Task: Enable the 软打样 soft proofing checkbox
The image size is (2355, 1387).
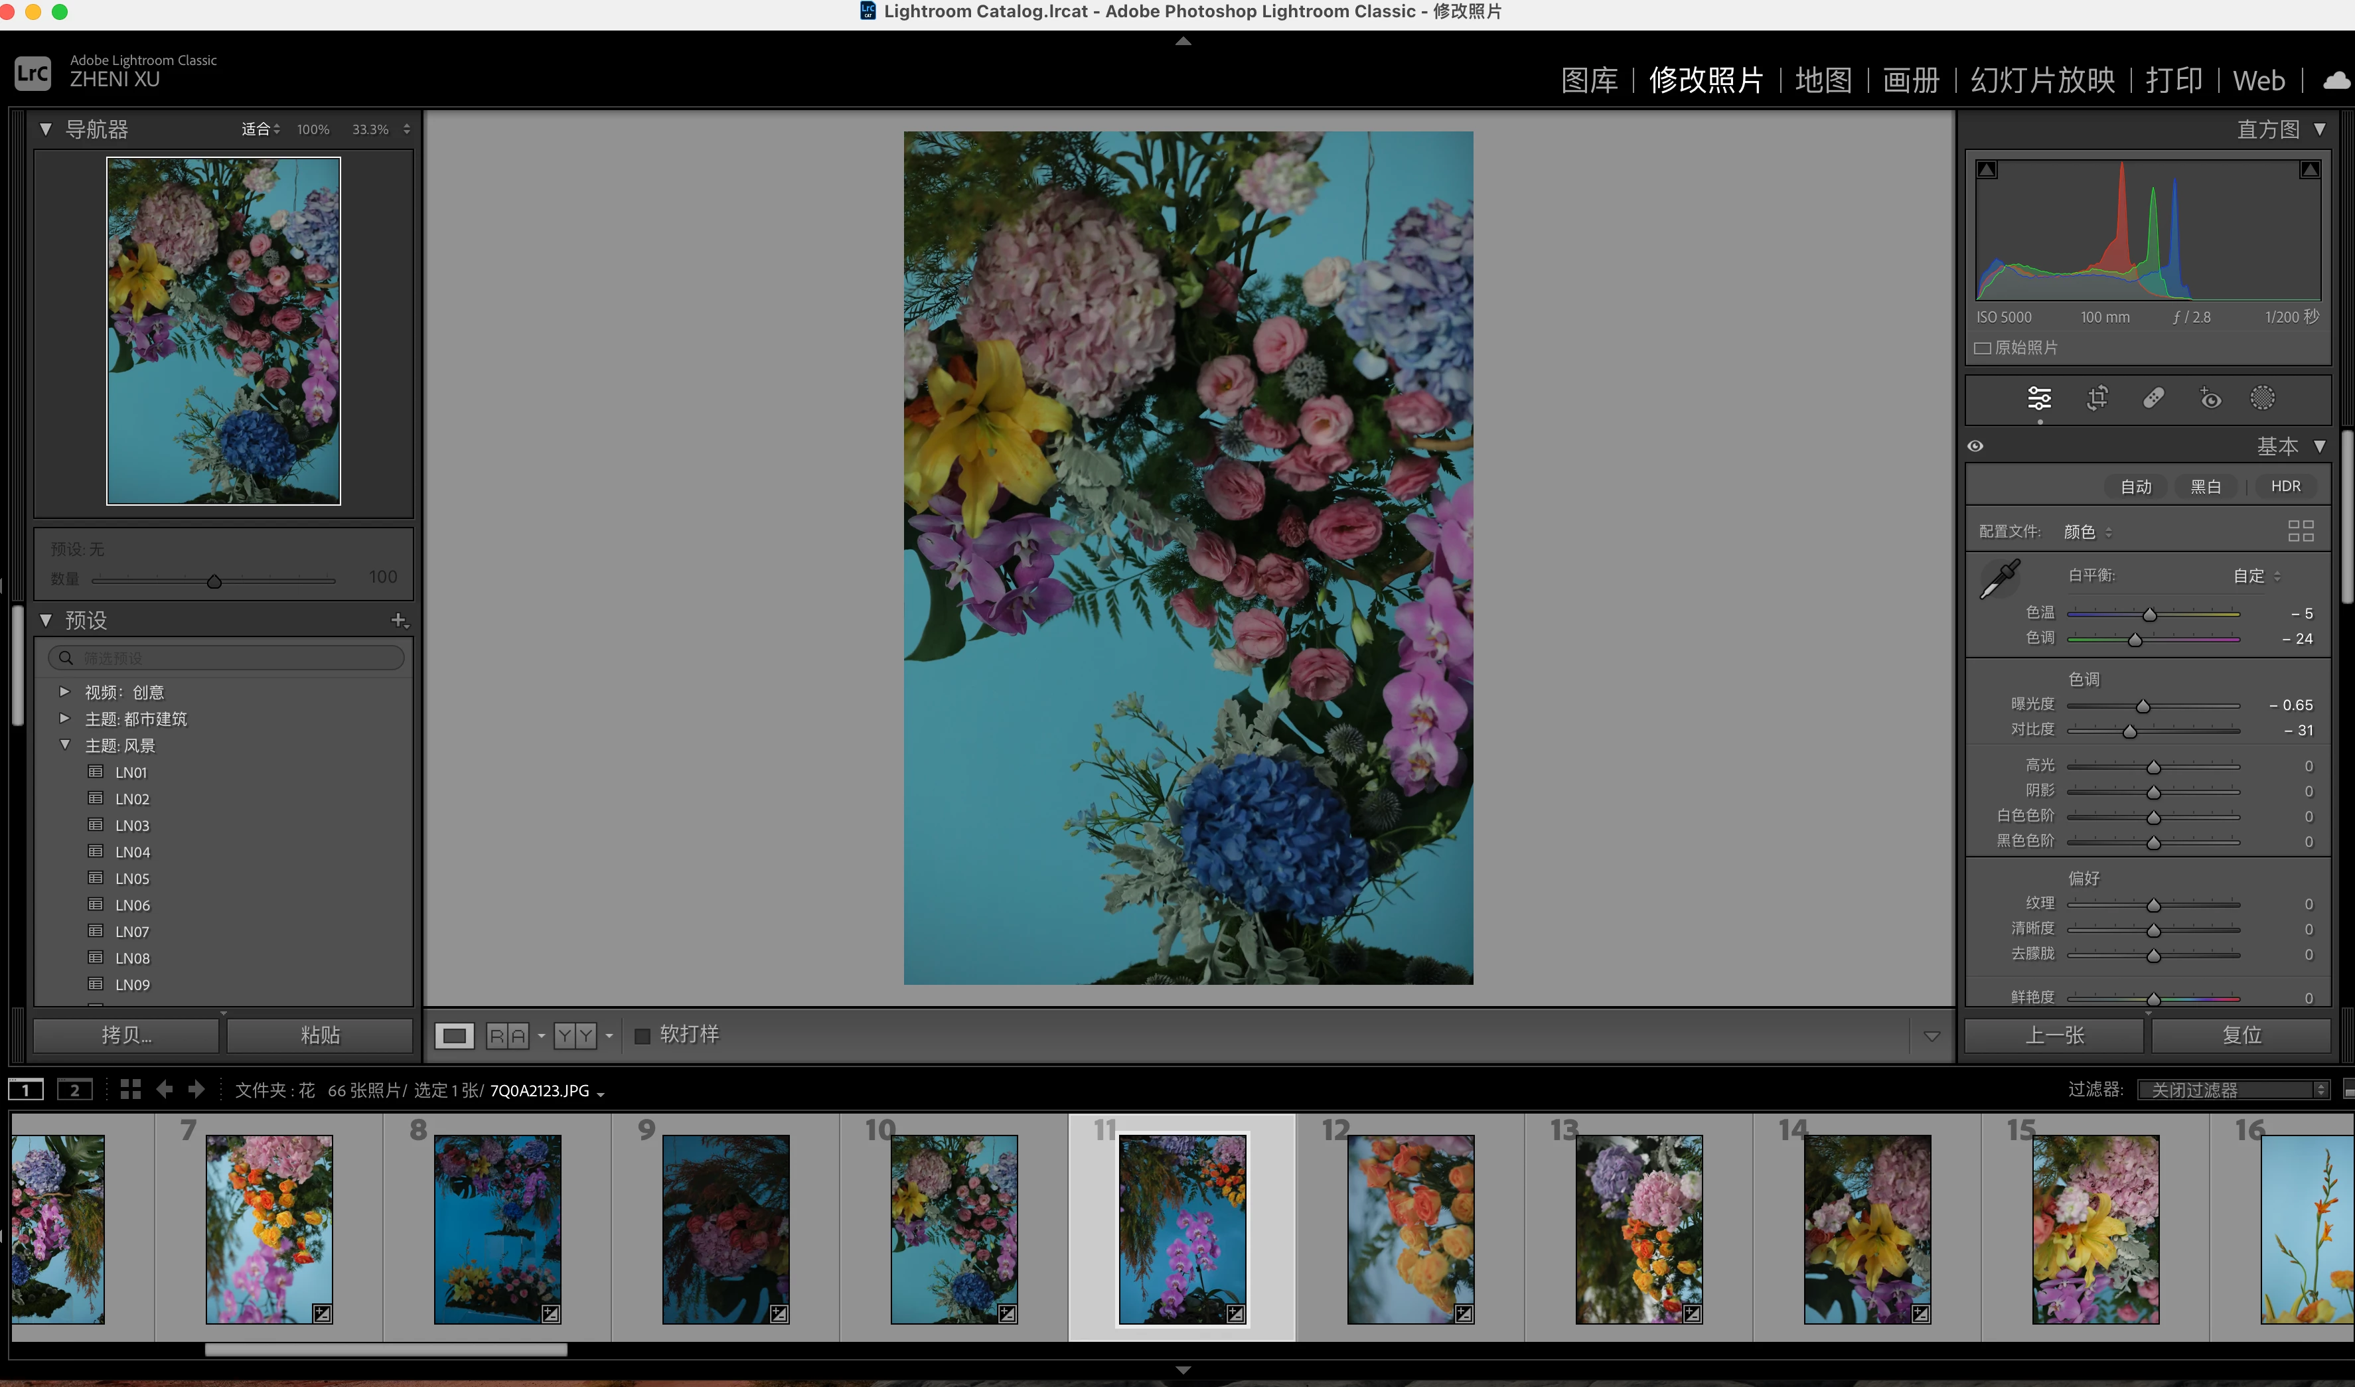Action: tap(642, 1035)
